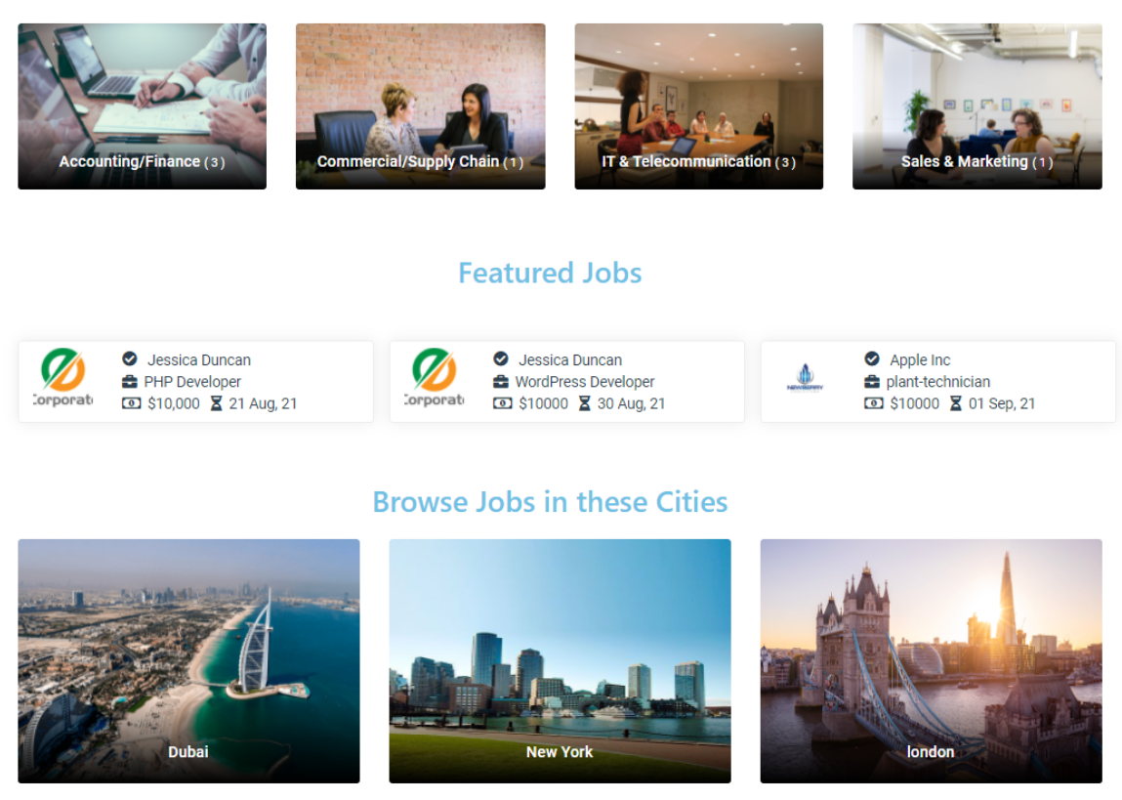Open the Commercial/Supply Chain category card
1122x800 pixels.
[420, 105]
